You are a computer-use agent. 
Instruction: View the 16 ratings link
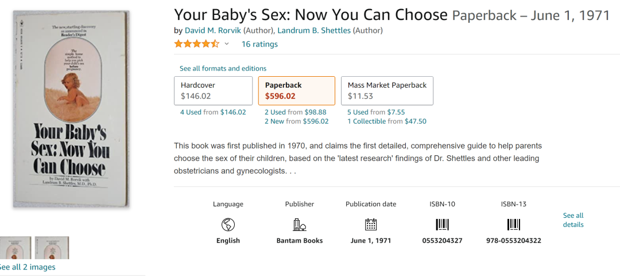(x=259, y=44)
